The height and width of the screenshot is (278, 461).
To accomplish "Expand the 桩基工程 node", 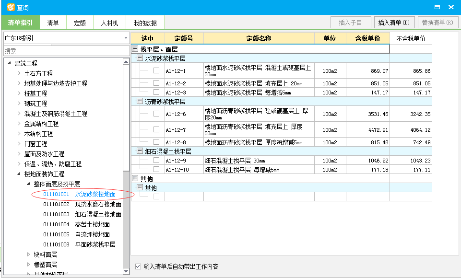I will (x=19, y=93).
